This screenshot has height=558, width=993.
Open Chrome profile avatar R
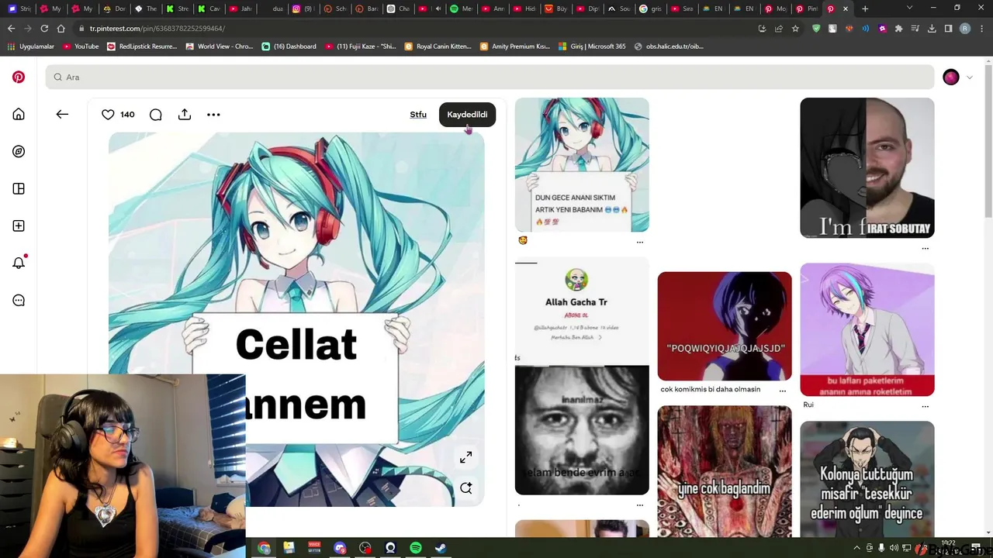[x=965, y=29]
